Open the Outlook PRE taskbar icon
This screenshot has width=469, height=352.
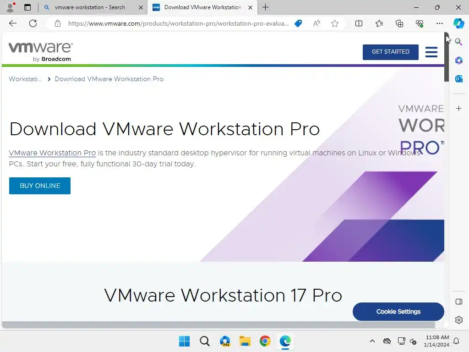(x=225, y=341)
